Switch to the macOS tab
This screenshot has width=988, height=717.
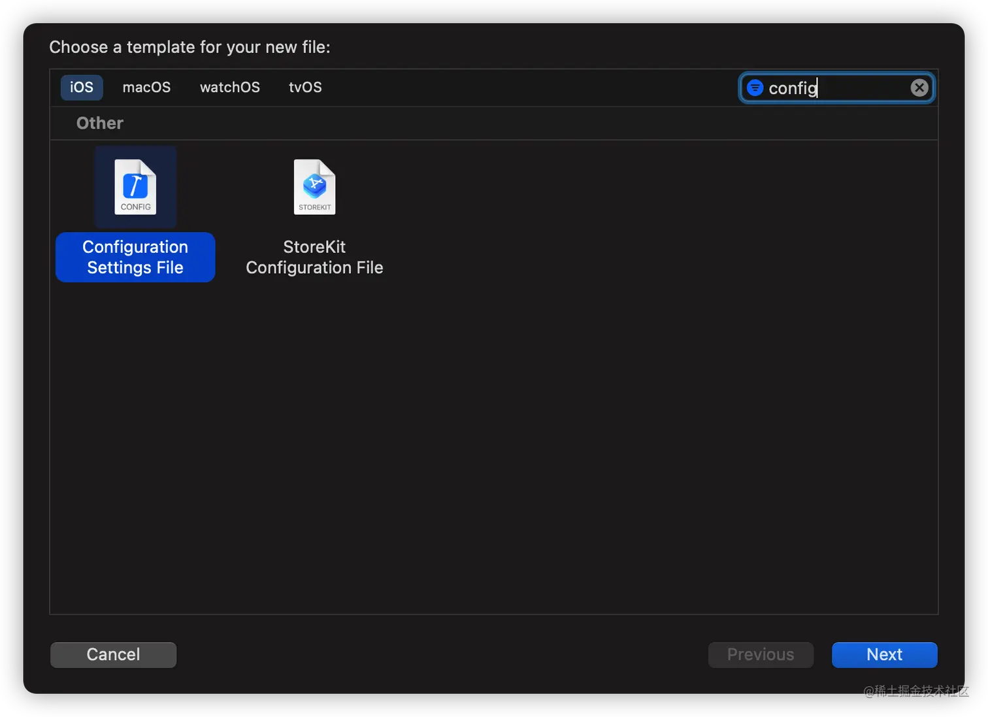pos(146,88)
